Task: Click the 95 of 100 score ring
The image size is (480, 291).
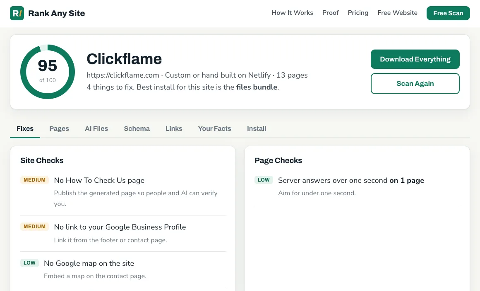Action: [x=48, y=72]
